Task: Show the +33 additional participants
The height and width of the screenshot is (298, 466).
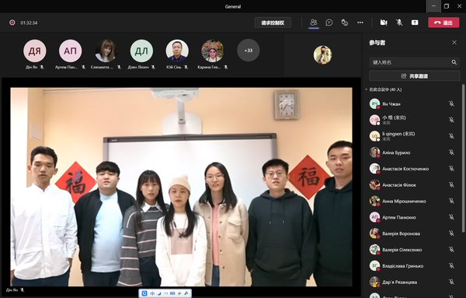Action: point(249,51)
